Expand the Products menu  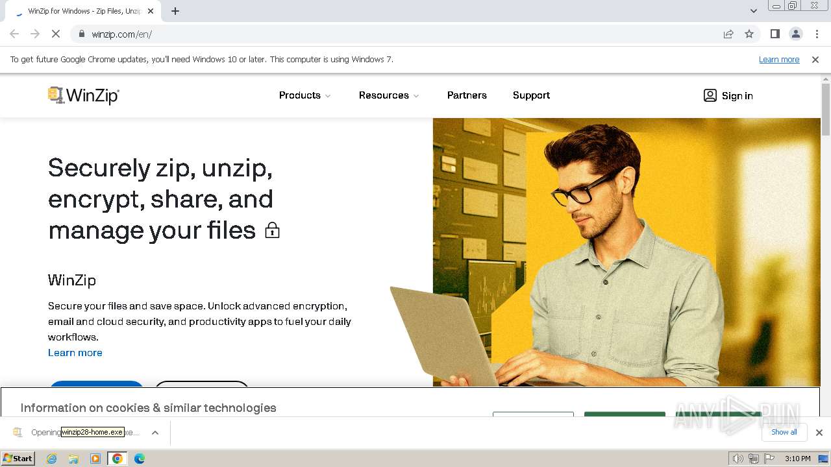coord(305,95)
